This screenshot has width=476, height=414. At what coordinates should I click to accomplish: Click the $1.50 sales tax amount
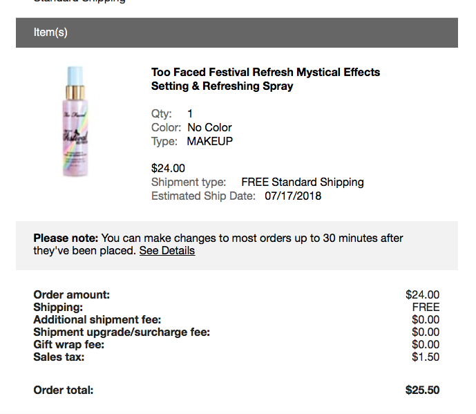(425, 357)
